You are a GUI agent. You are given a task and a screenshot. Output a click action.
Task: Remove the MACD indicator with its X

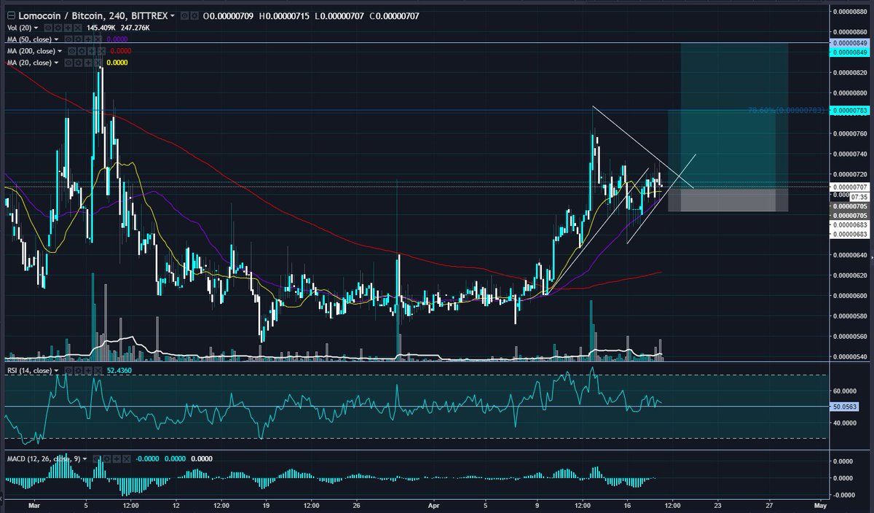[127, 459]
